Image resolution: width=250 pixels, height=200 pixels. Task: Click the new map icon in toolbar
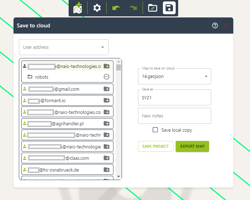coord(78,8)
